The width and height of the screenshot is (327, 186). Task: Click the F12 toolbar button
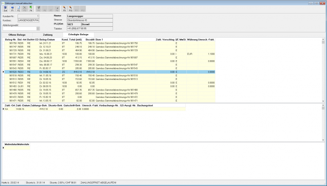pos(83,9)
